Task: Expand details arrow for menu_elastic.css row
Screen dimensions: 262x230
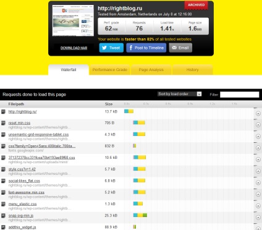Action: pos(258,206)
